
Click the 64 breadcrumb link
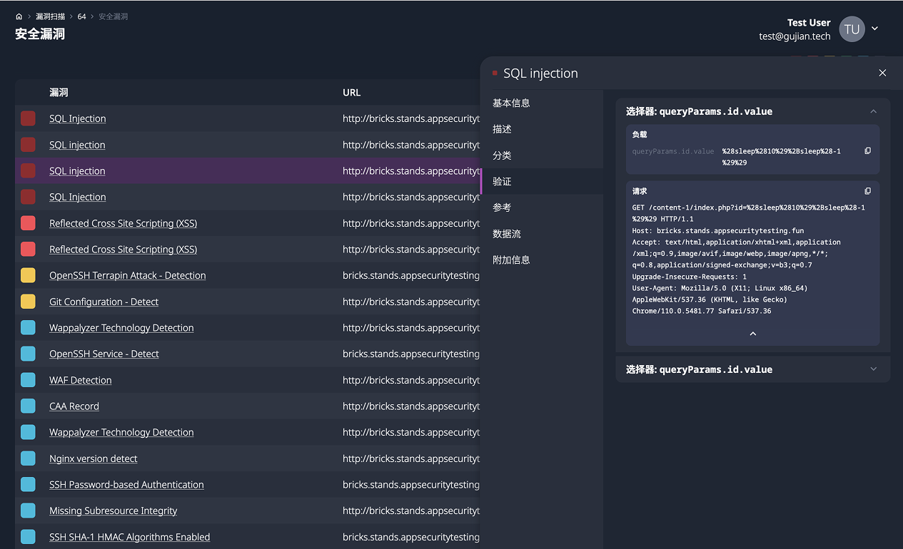pyautogui.click(x=81, y=16)
